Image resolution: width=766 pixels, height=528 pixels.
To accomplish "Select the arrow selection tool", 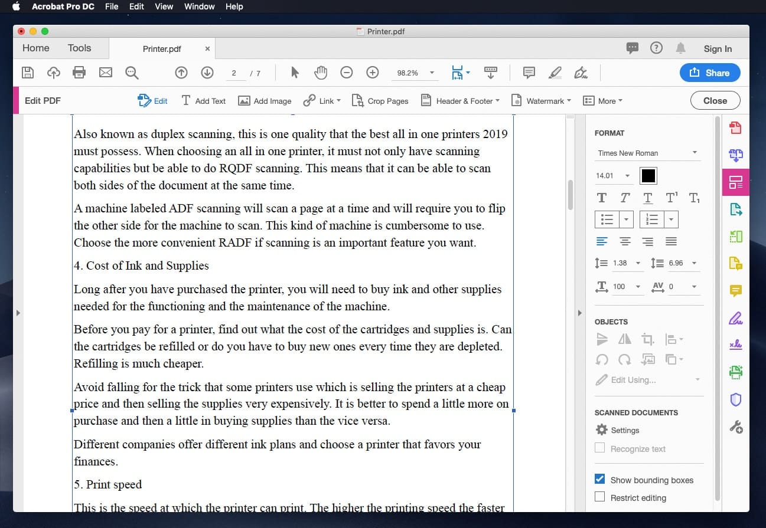I will tap(295, 73).
